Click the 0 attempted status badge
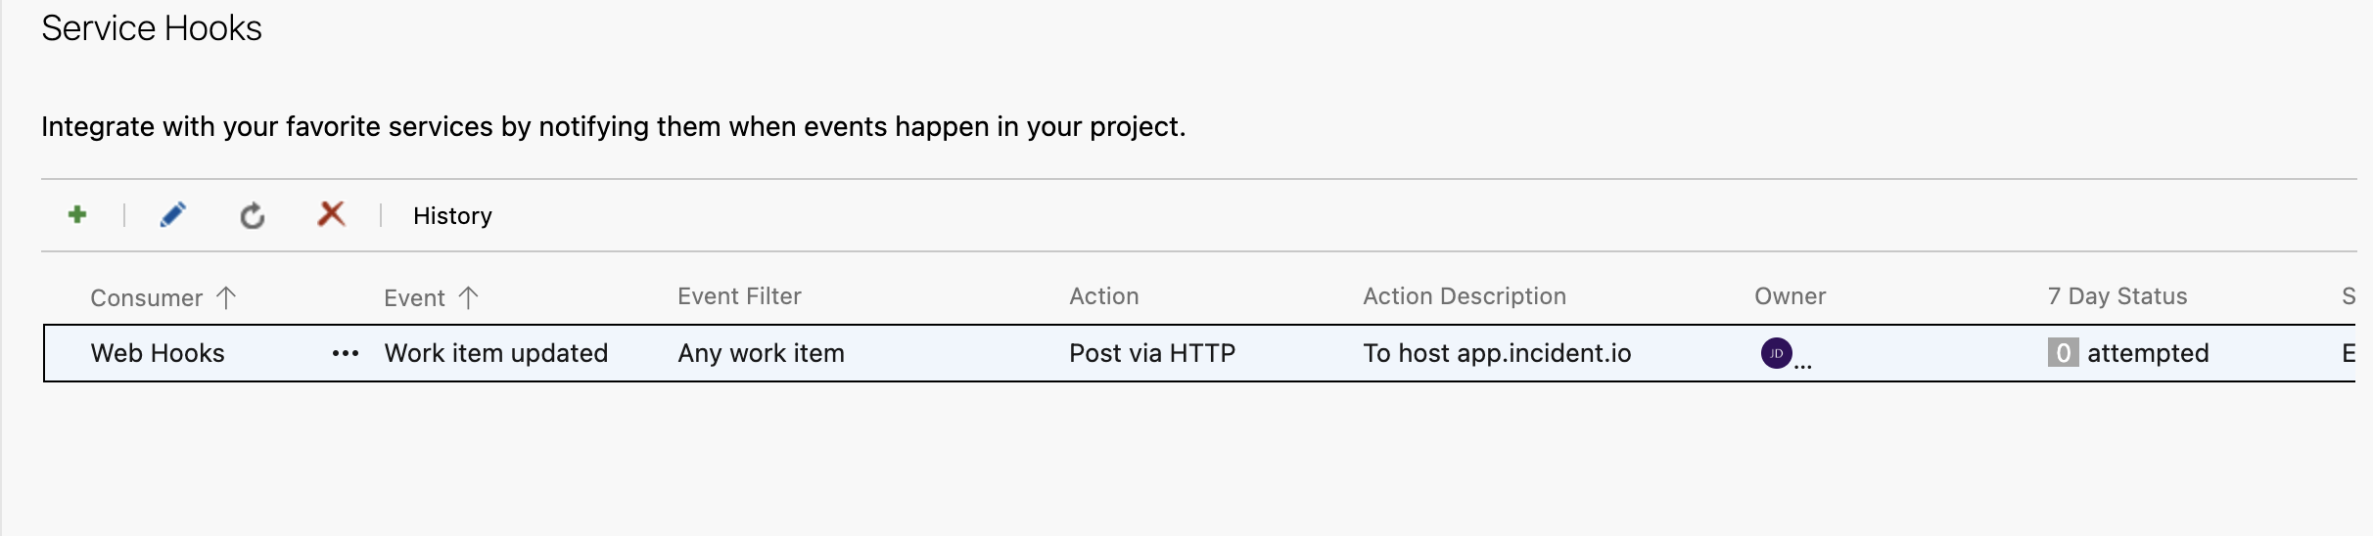This screenshot has height=536, width=2373. [x=2063, y=353]
